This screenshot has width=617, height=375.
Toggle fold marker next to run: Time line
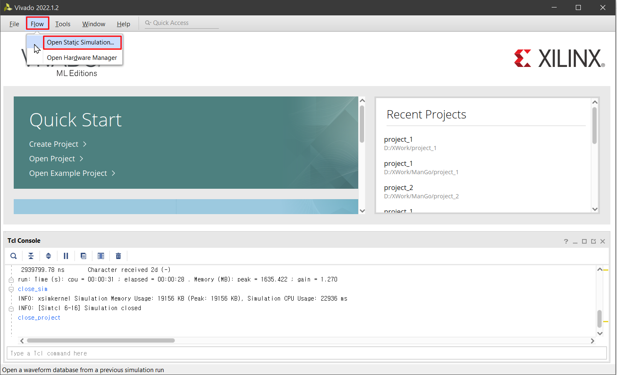[x=11, y=280]
